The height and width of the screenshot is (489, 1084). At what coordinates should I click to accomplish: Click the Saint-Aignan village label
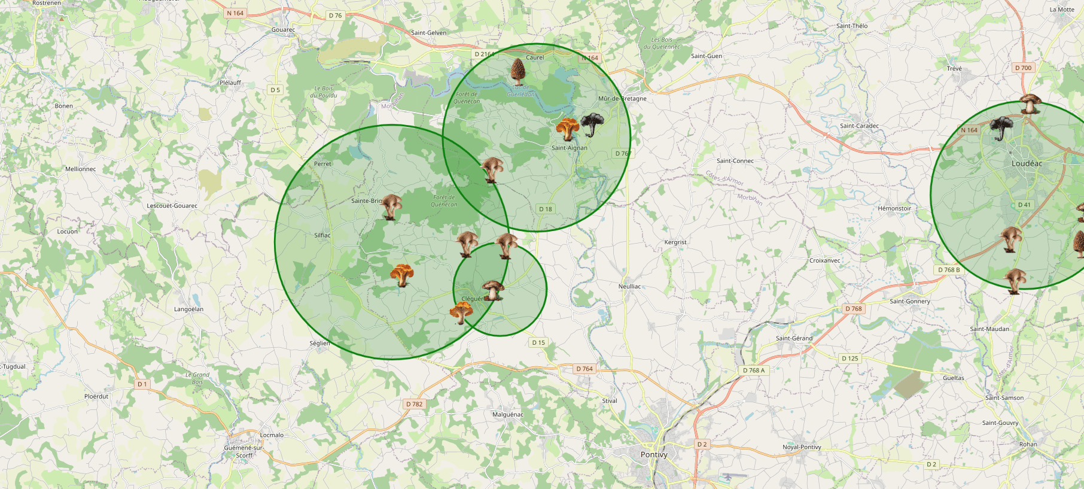tap(570, 148)
